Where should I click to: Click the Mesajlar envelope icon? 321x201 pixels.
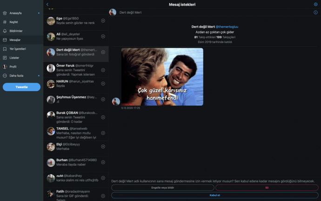(5, 40)
